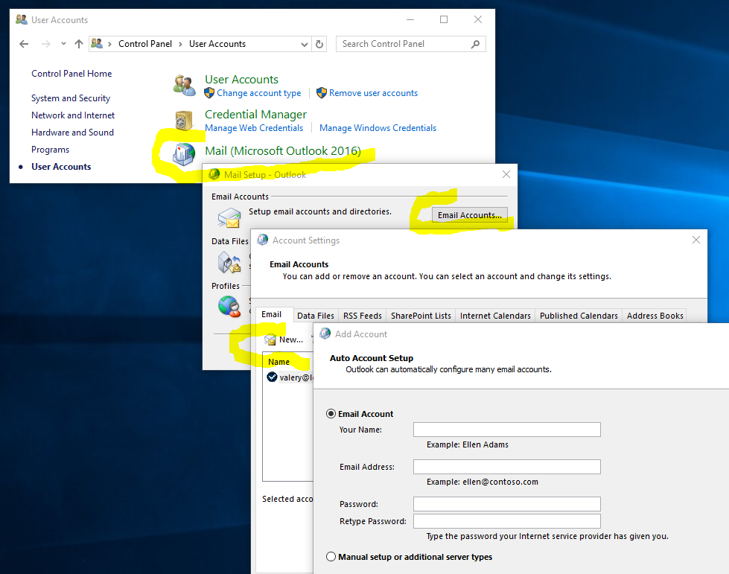Refresh the Control Panel address bar
Viewport: 729px width, 574px height.
[320, 44]
